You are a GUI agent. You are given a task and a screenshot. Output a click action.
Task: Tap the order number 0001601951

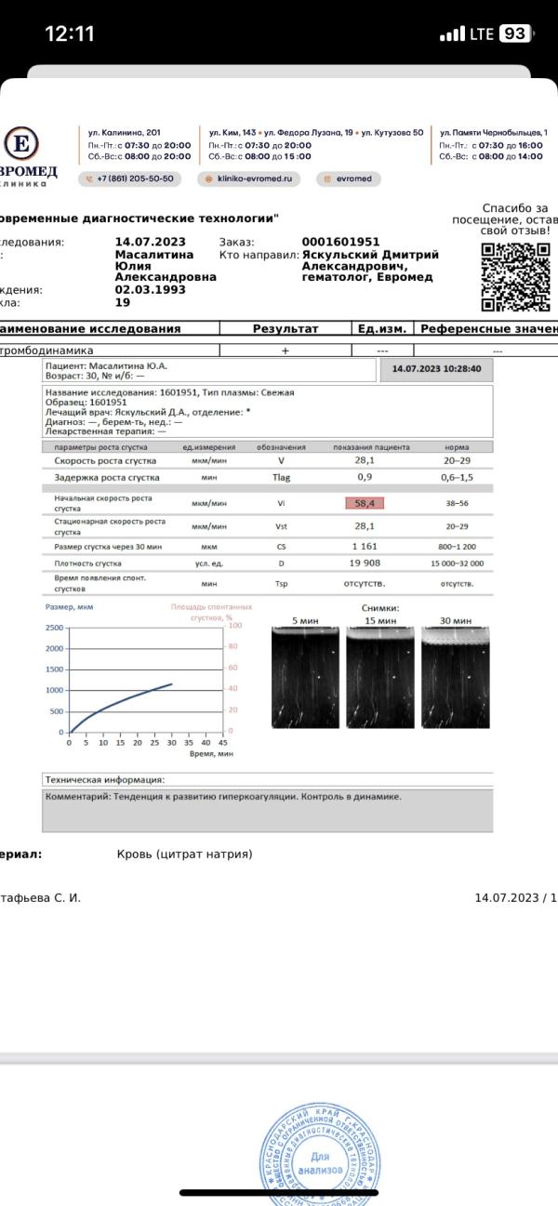point(340,243)
